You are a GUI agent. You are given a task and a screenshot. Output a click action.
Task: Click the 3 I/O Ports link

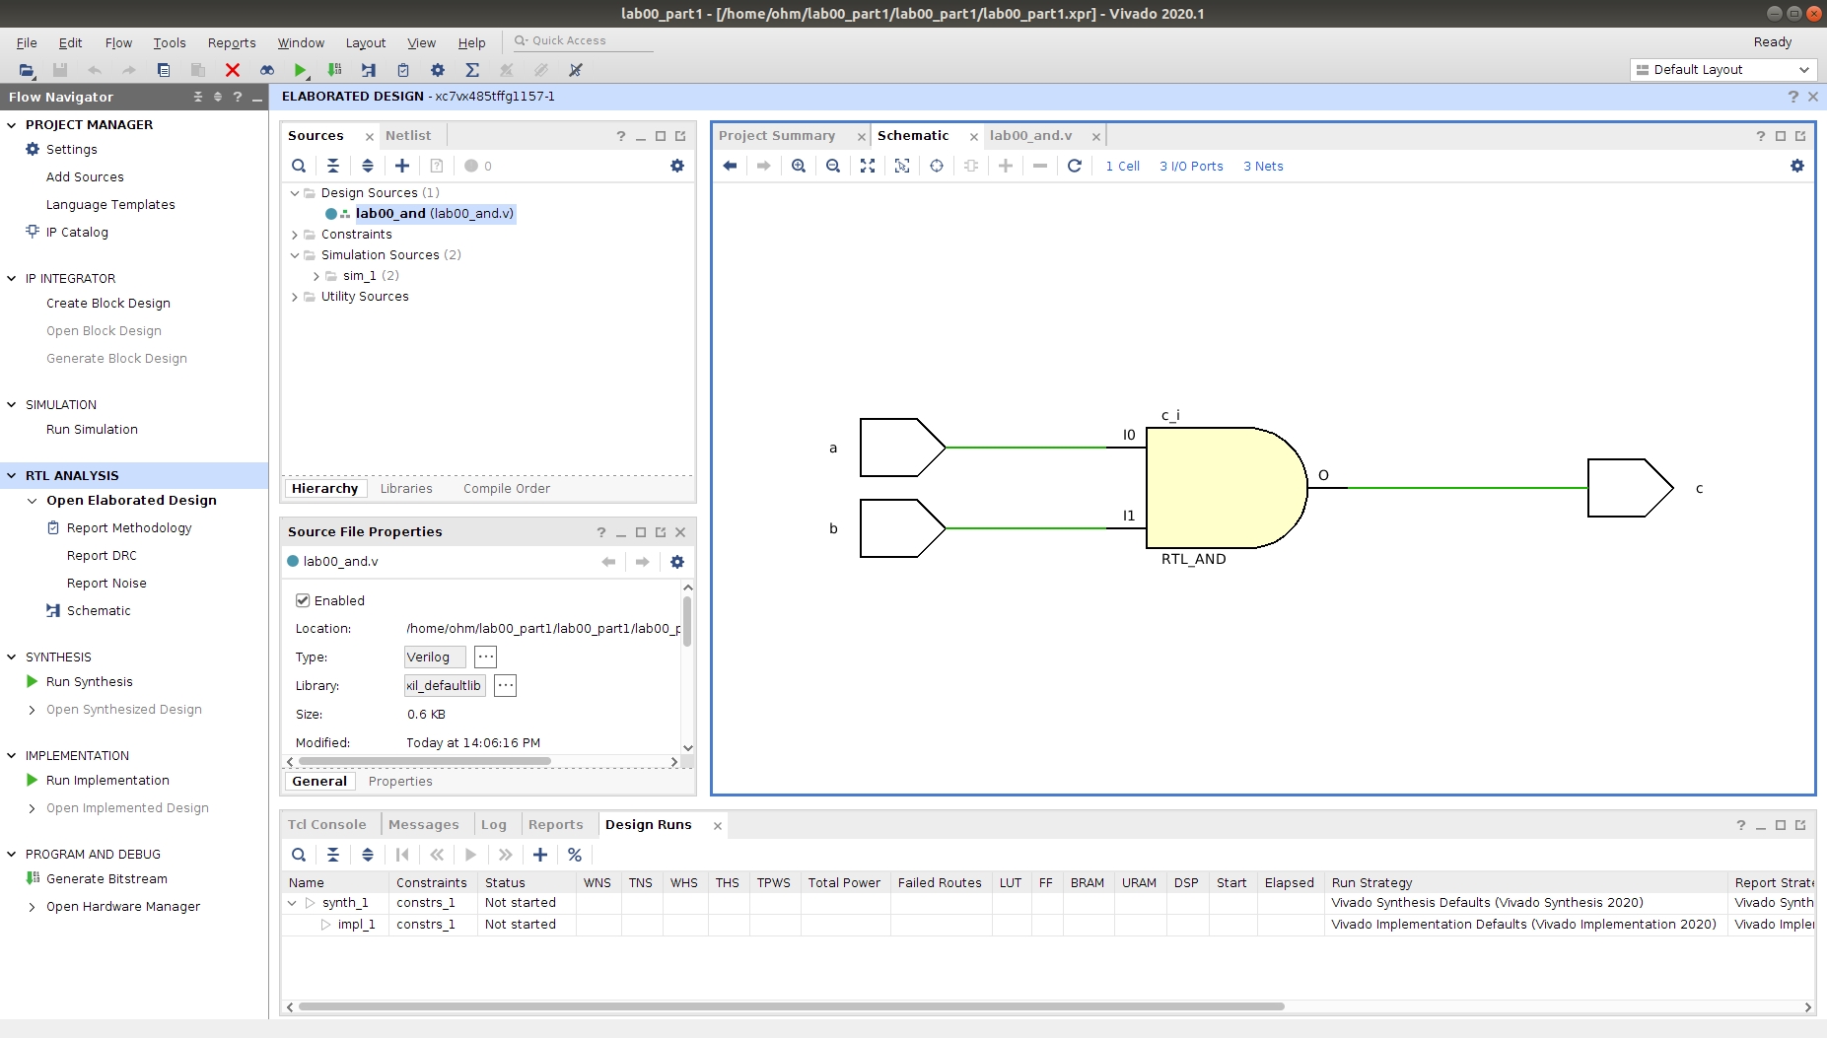pyautogui.click(x=1191, y=167)
